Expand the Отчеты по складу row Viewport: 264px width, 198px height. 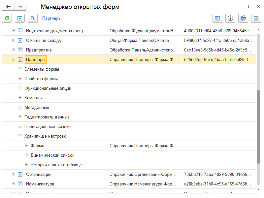[14, 40]
